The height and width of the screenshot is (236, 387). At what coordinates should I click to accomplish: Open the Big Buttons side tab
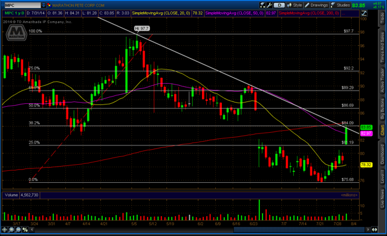382,109
